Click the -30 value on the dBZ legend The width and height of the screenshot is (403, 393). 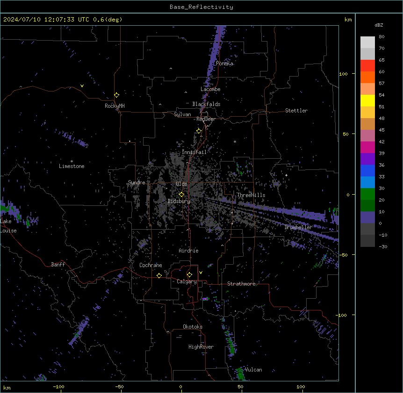pyautogui.click(x=383, y=247)
